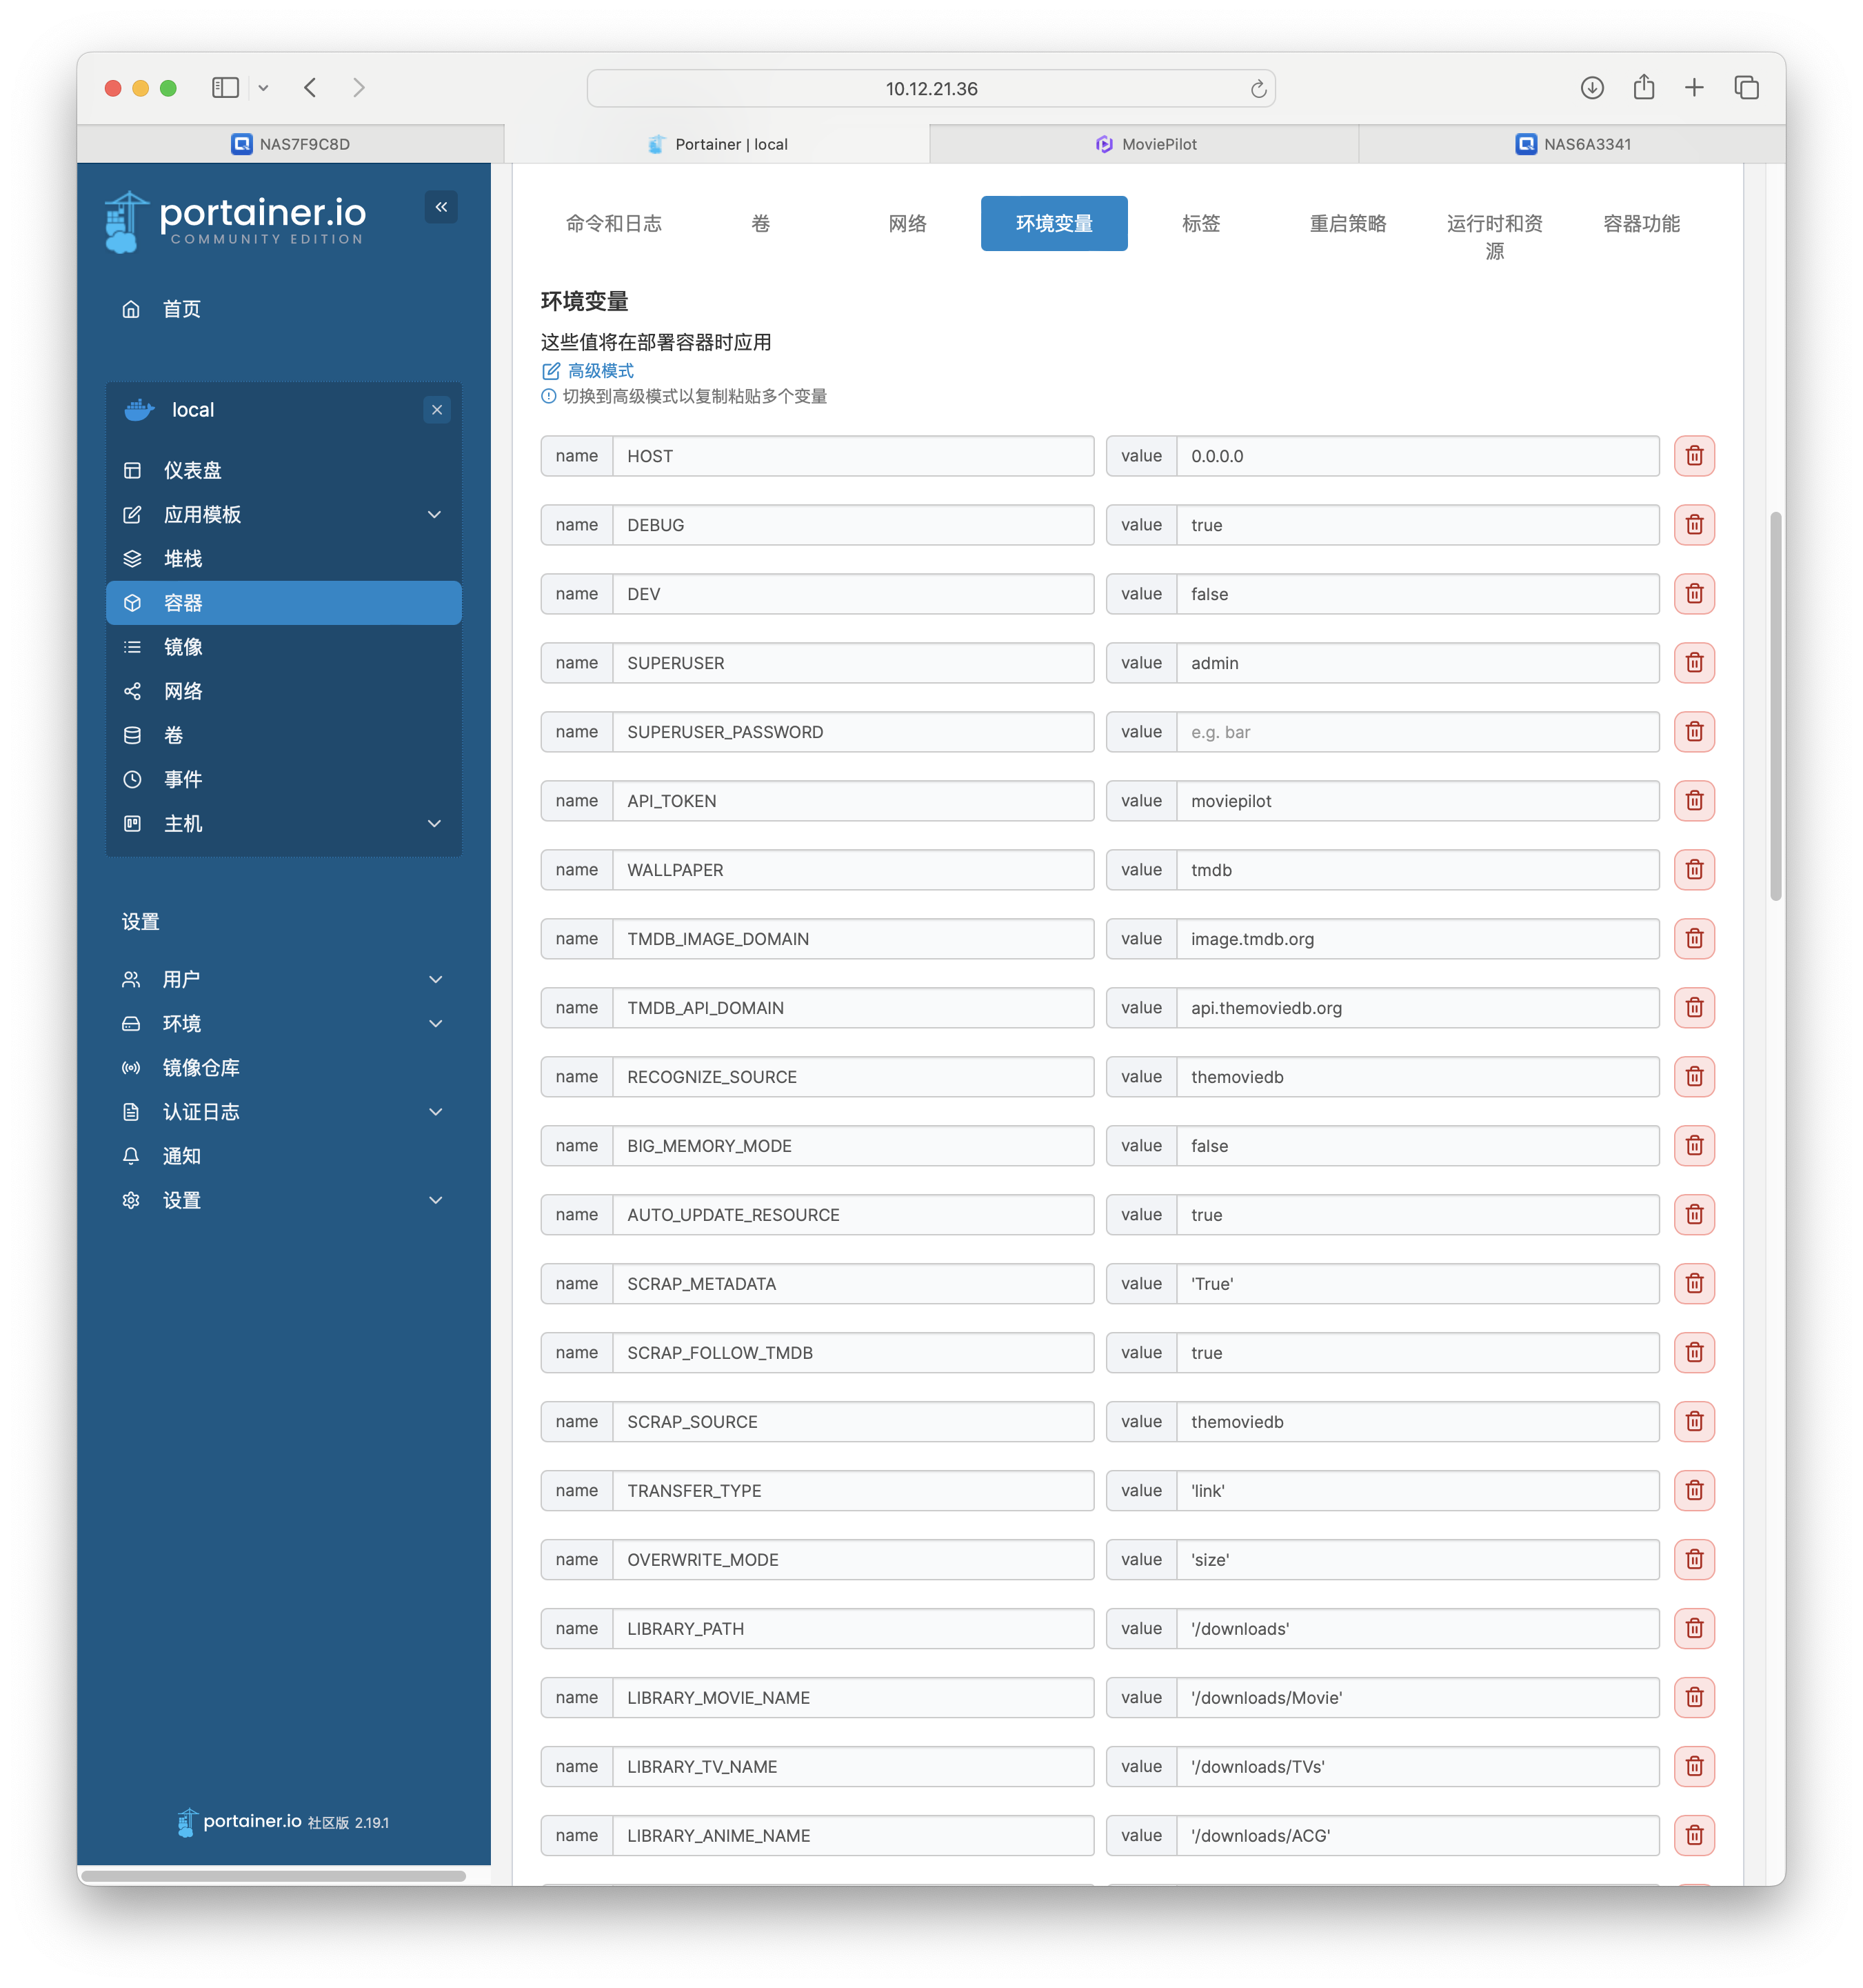Switch to MoviePilot browser tab
This screenshot has height=1988, width=1863.
(x=1145, y=144)
